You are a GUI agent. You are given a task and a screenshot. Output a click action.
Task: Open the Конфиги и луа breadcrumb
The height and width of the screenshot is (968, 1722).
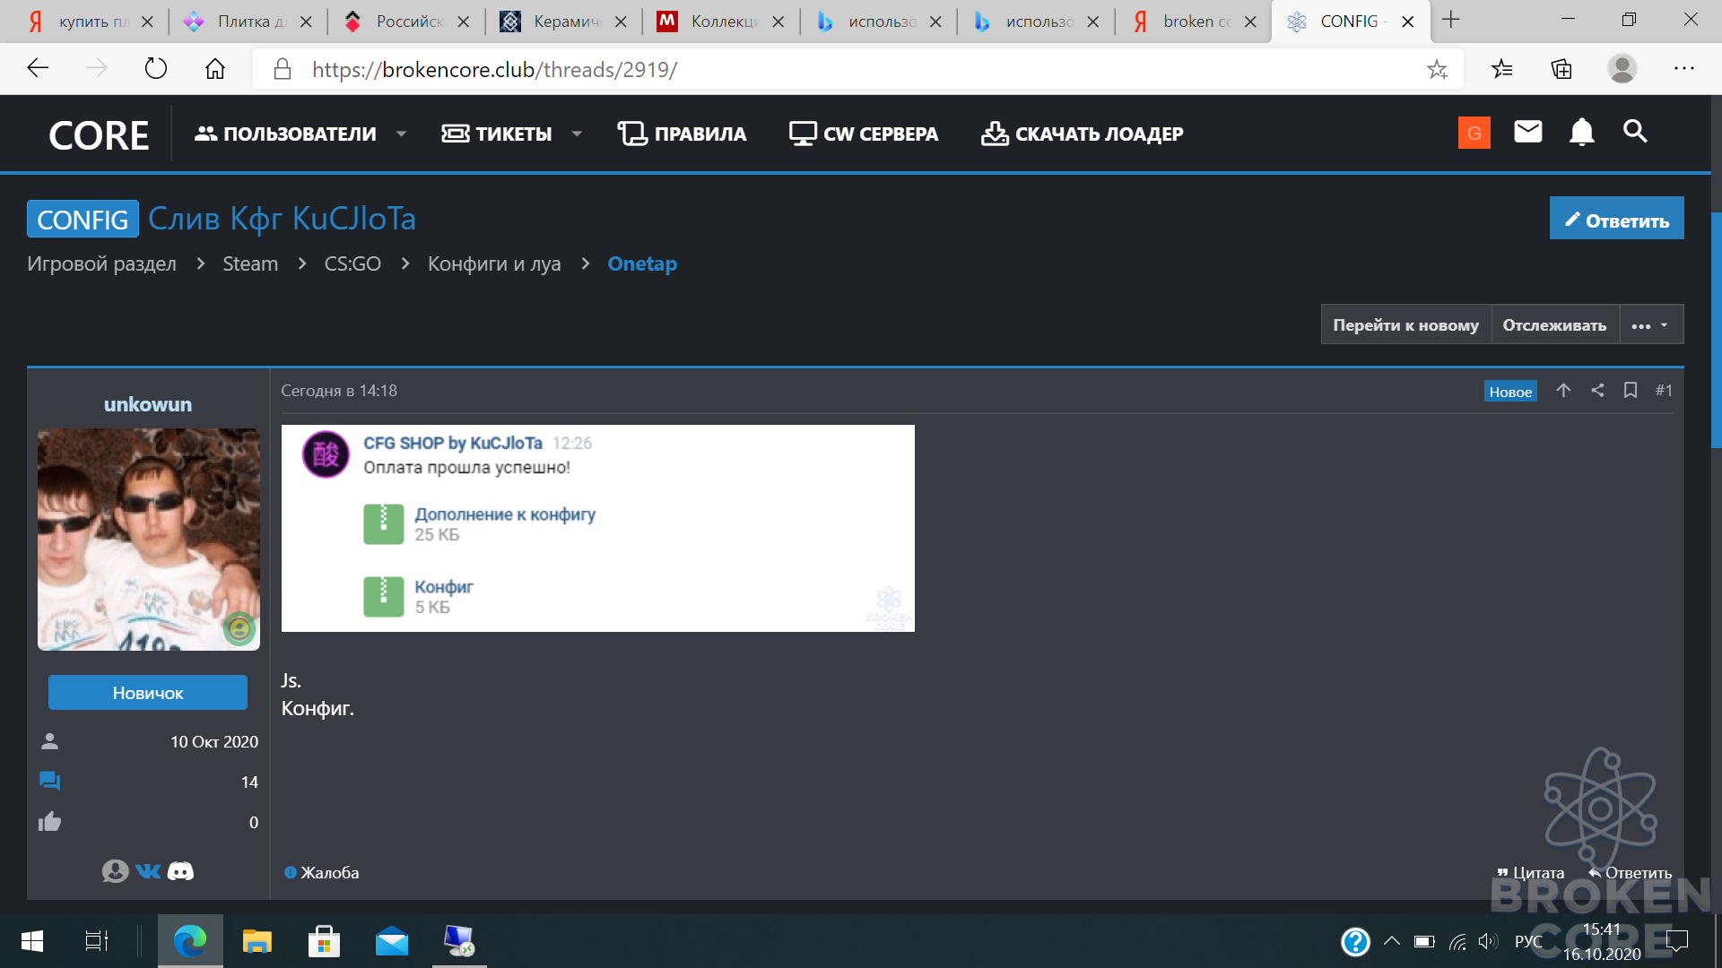point(494,264)
